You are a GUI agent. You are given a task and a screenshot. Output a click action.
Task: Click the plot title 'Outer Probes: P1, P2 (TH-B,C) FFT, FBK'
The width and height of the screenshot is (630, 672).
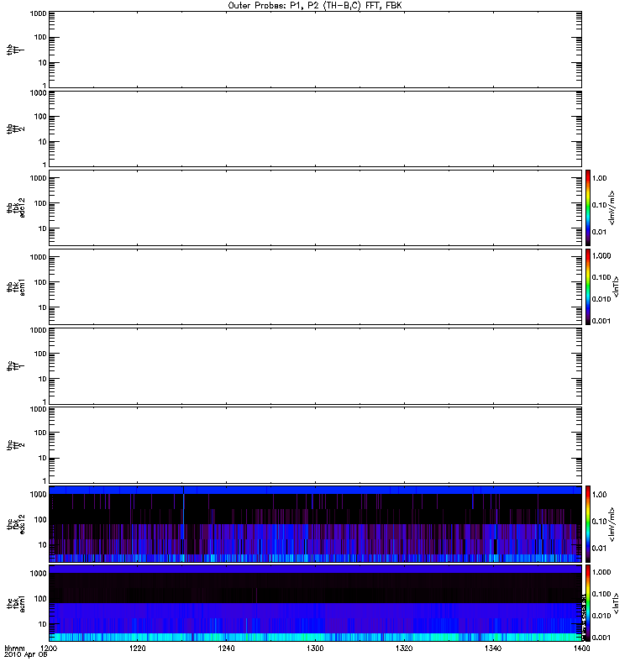coord(314,6)
